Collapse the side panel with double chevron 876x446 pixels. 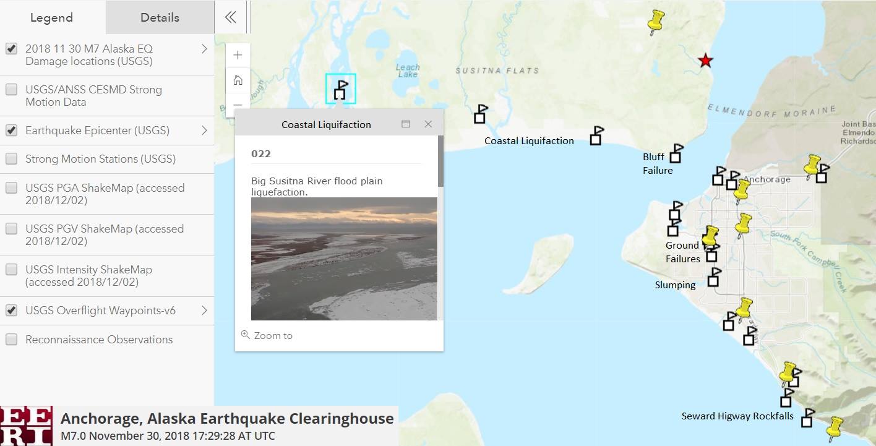[230, 17]
